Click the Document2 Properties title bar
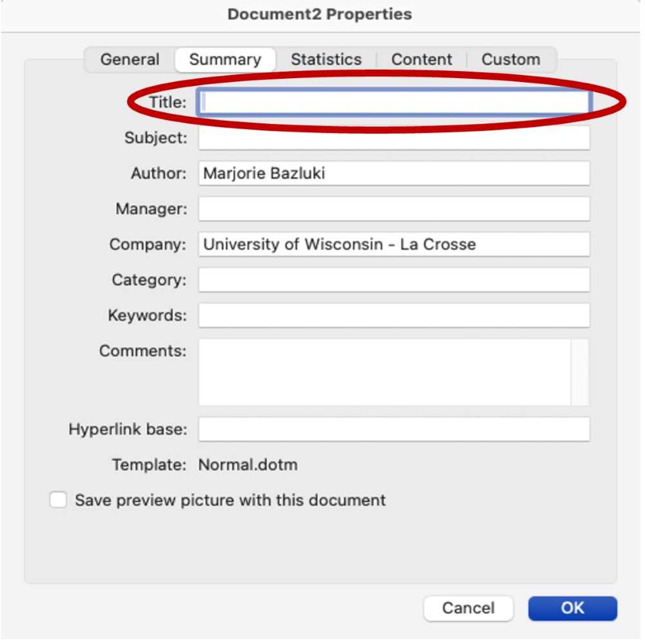645x642 pixels. coord(320,14)
